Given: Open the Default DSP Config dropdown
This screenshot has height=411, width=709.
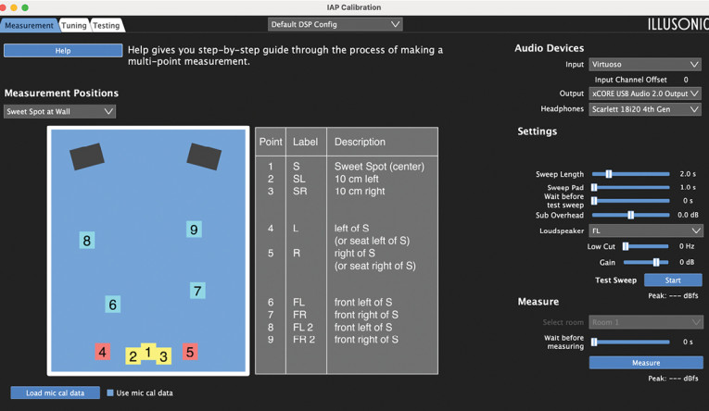Looking at the screenshot, I should (335, 24).
